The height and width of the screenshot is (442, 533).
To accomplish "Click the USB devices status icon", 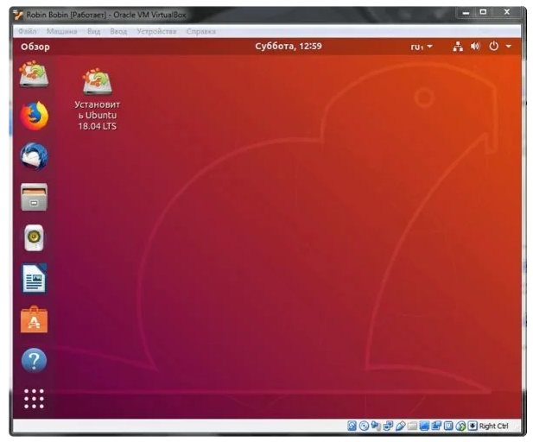I will (x=401, y=426).
